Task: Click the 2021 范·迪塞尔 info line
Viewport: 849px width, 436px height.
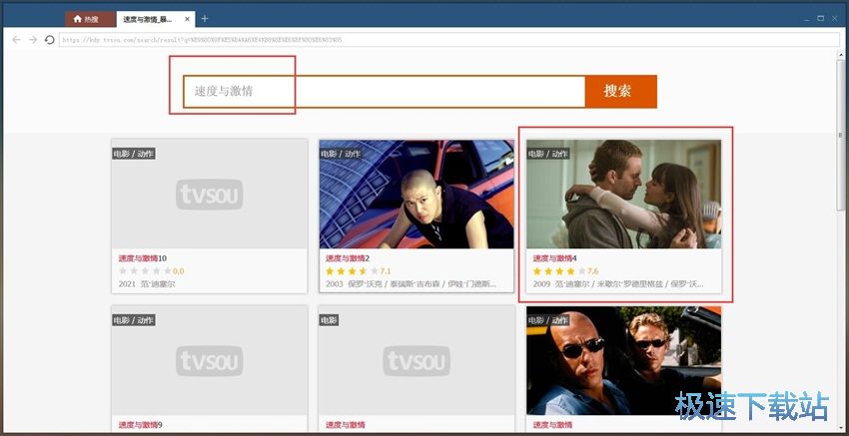Action: tap(147, 284)
